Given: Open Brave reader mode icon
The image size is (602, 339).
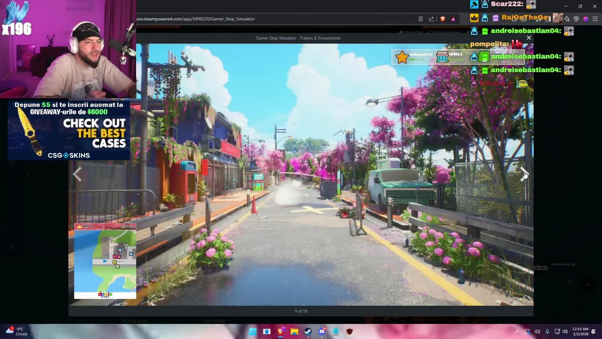Looking at the screenshot, I should [420, 19].
